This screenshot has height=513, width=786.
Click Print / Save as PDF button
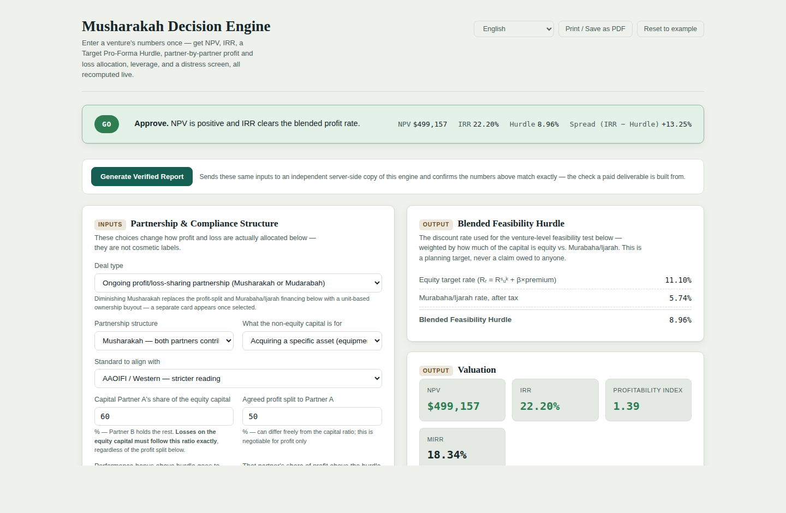coord(595,29)
